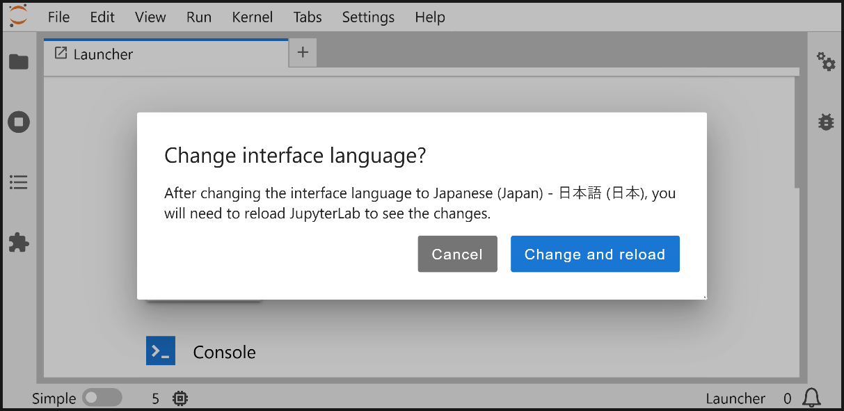Show running terminals and kernels panel
Screen dimensions: 844x411
(x=18, y=122)
